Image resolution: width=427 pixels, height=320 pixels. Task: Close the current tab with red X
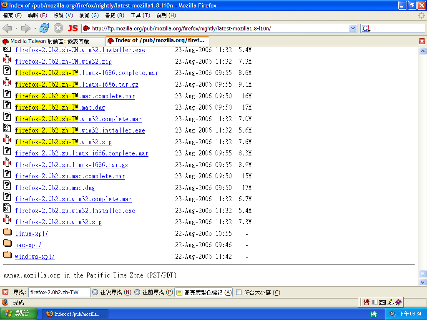(422, 41)
